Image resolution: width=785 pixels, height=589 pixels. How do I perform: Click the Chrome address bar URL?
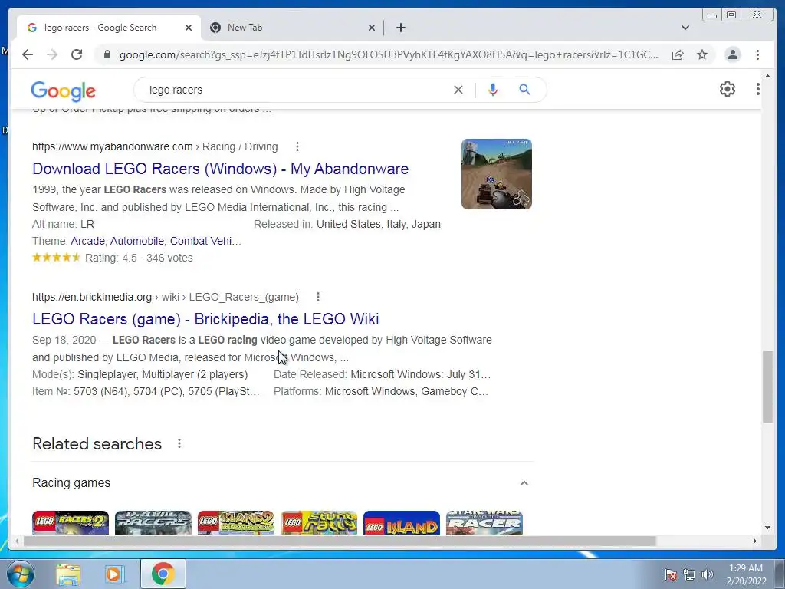[389, 54]
